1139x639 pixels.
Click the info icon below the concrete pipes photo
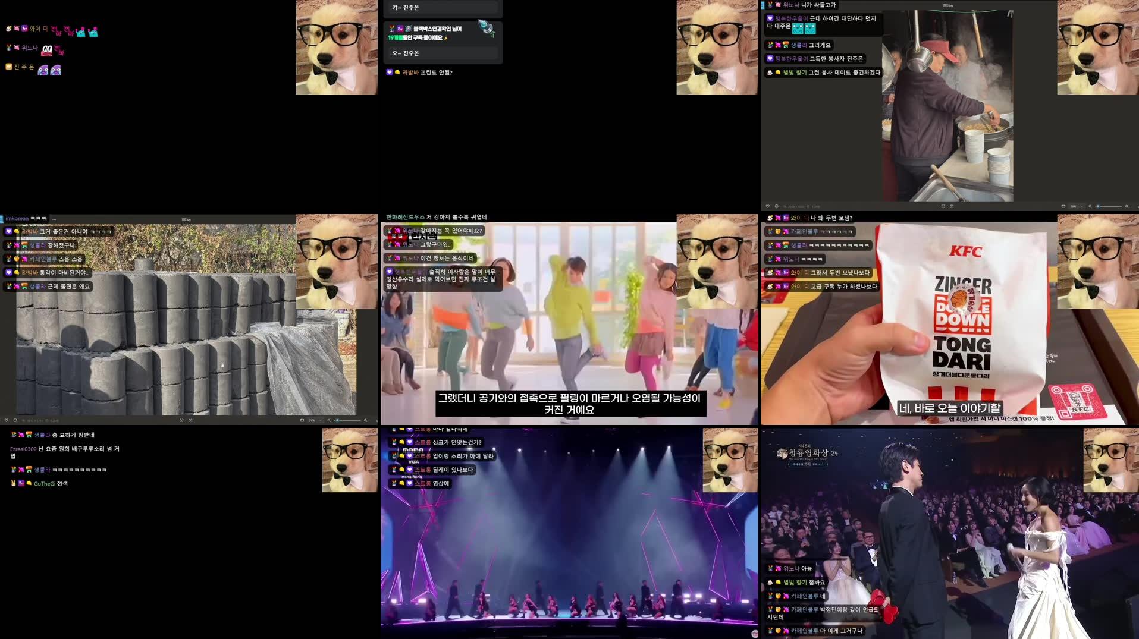[x=15, y=420]
